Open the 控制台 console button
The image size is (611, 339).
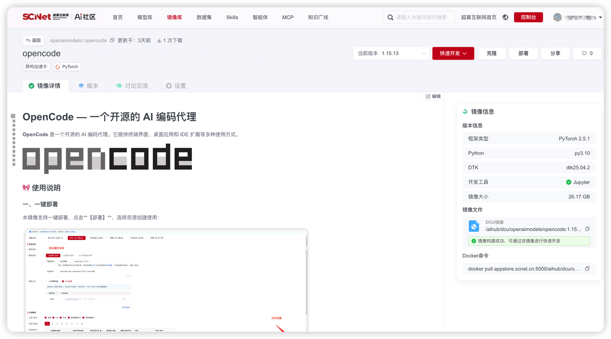click(x=528, y=17)
